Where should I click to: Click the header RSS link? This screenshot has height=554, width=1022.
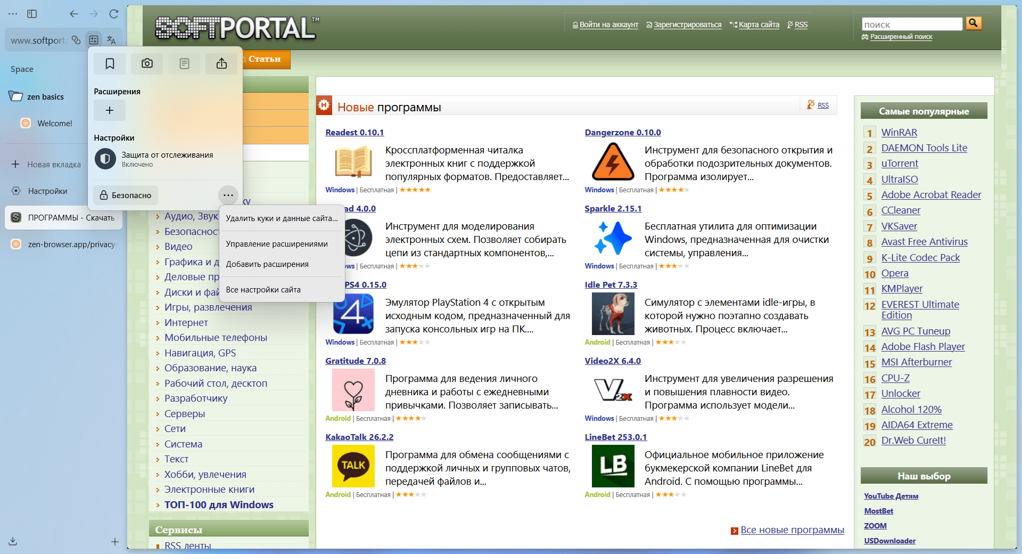pyautogui.click(x=801, y=25)
